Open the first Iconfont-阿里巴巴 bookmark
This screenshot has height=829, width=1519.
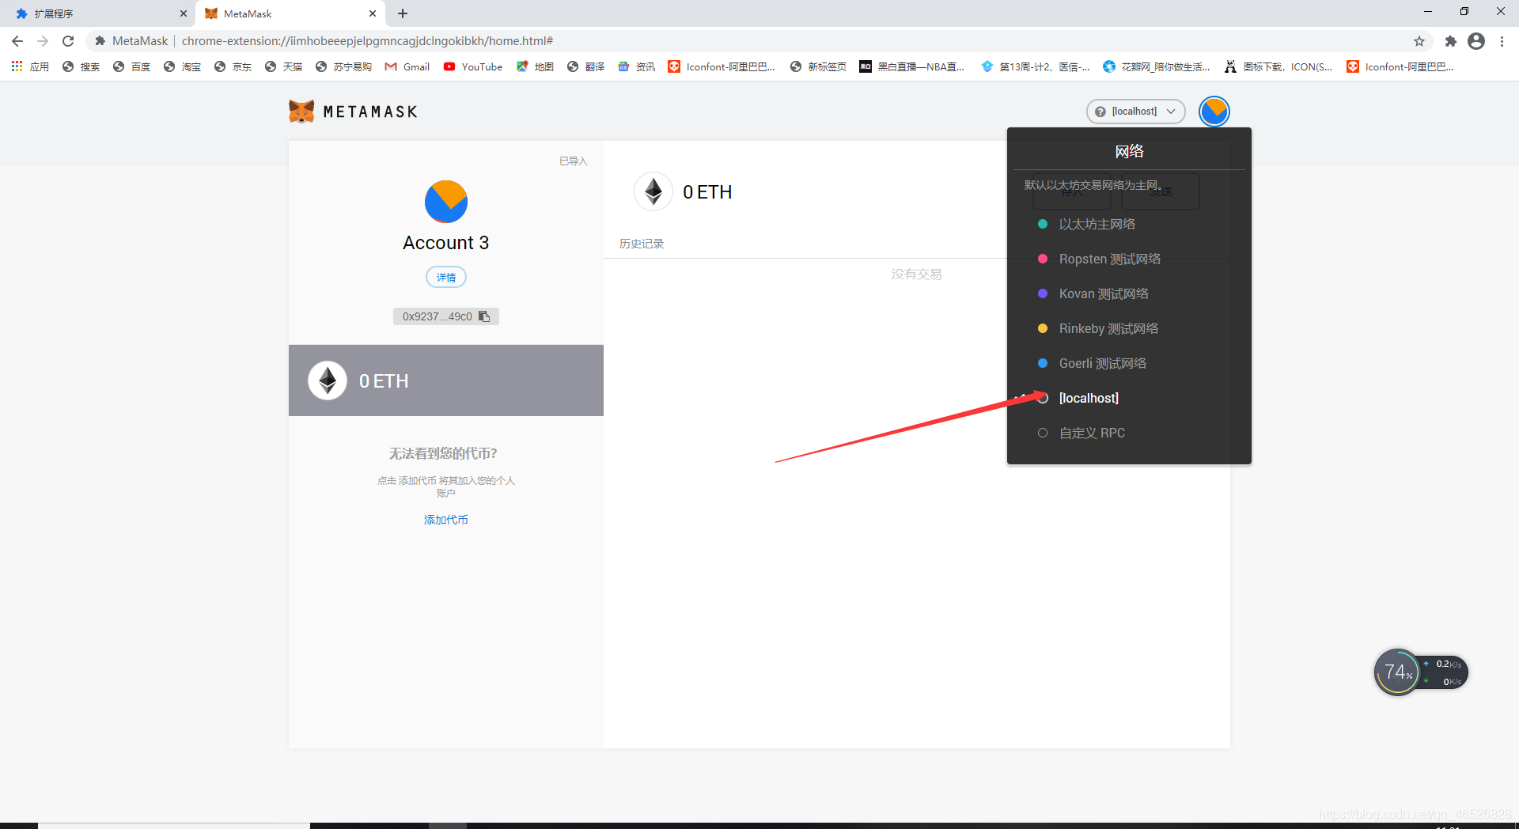722,67
